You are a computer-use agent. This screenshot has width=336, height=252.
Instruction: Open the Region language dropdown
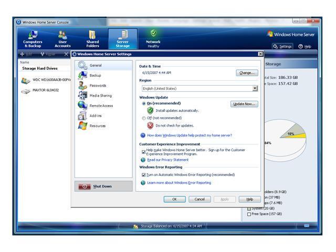click(255, 89)
